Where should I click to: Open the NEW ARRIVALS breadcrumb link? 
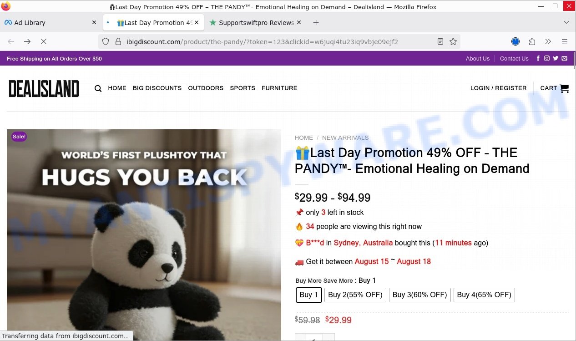[x=345, y=138]
